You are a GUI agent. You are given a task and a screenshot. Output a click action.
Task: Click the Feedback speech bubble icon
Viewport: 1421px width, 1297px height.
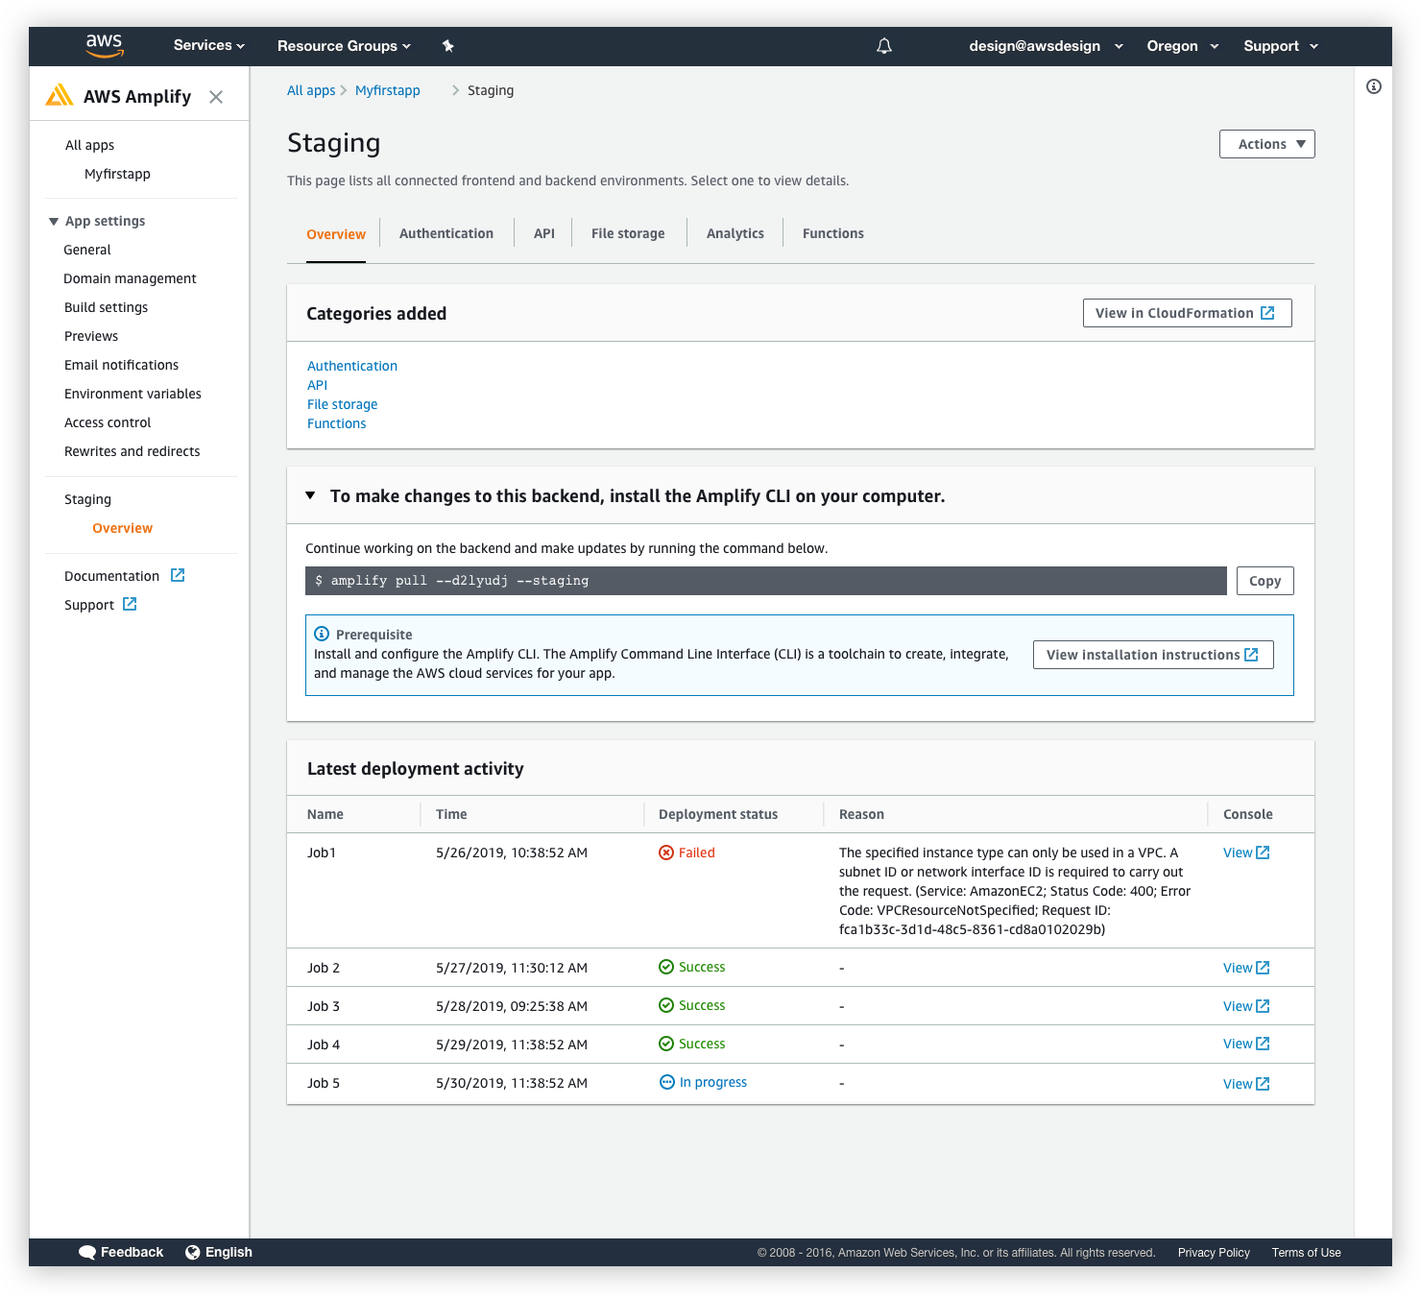coord(87,1252)
